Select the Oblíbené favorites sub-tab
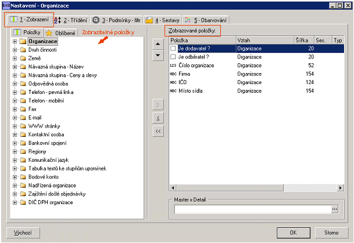The image size is (354, 243). point(60,33)
